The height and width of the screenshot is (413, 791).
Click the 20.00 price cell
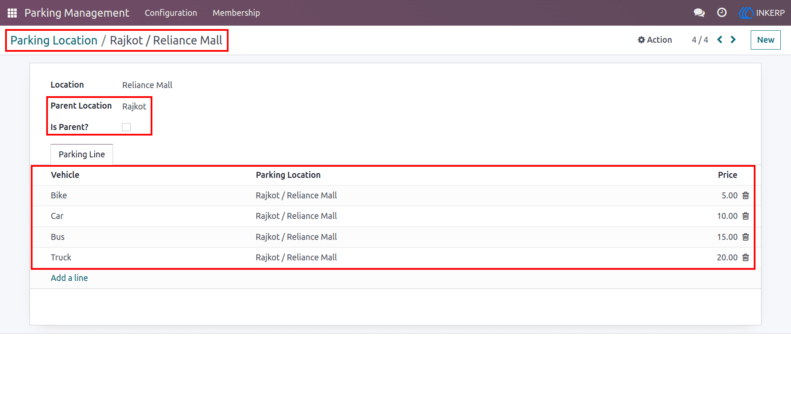(x=727, y=257)
